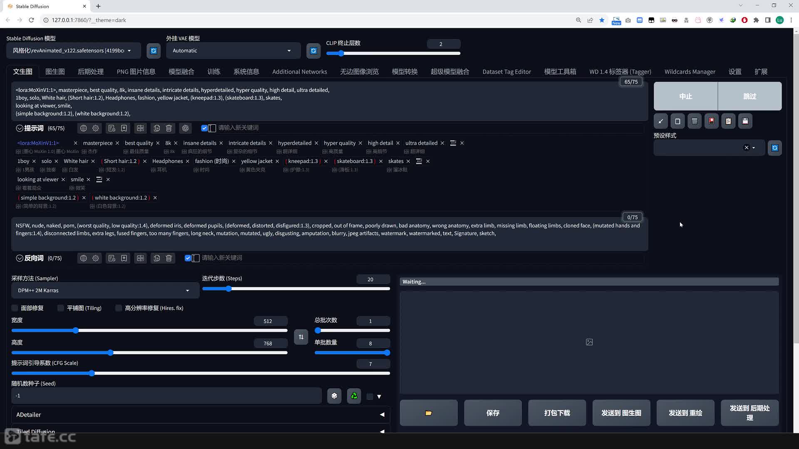Click the red card extra-networks icon

click(x=712, y=121)
